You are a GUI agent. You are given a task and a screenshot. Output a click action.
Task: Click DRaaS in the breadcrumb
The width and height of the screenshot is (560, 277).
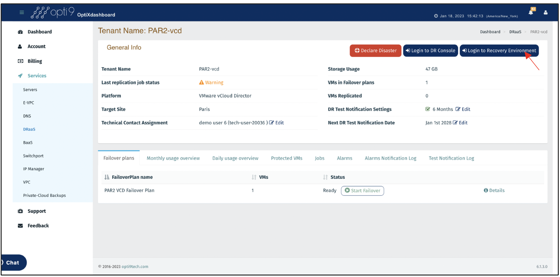pos(515,32)
